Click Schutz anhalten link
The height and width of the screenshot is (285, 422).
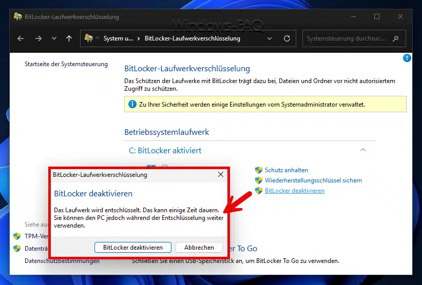click(286, 170)
